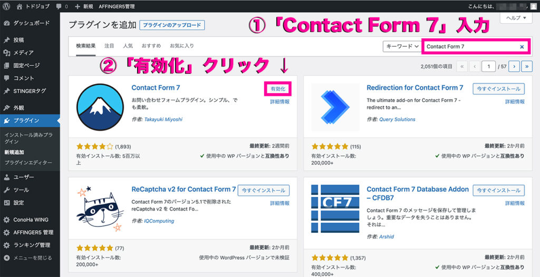Open 詳細情報 for Contact Form 7
The height and width of the screenshot is (277, 540).
[x=279, y=102]
